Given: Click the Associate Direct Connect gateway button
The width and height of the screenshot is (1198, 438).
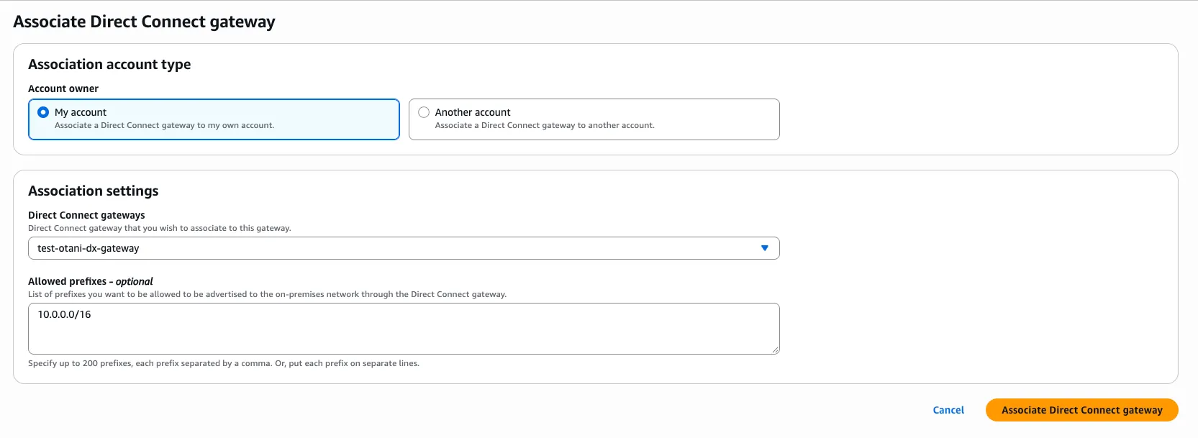Looking at the screenshot, I should [1081, 410].
